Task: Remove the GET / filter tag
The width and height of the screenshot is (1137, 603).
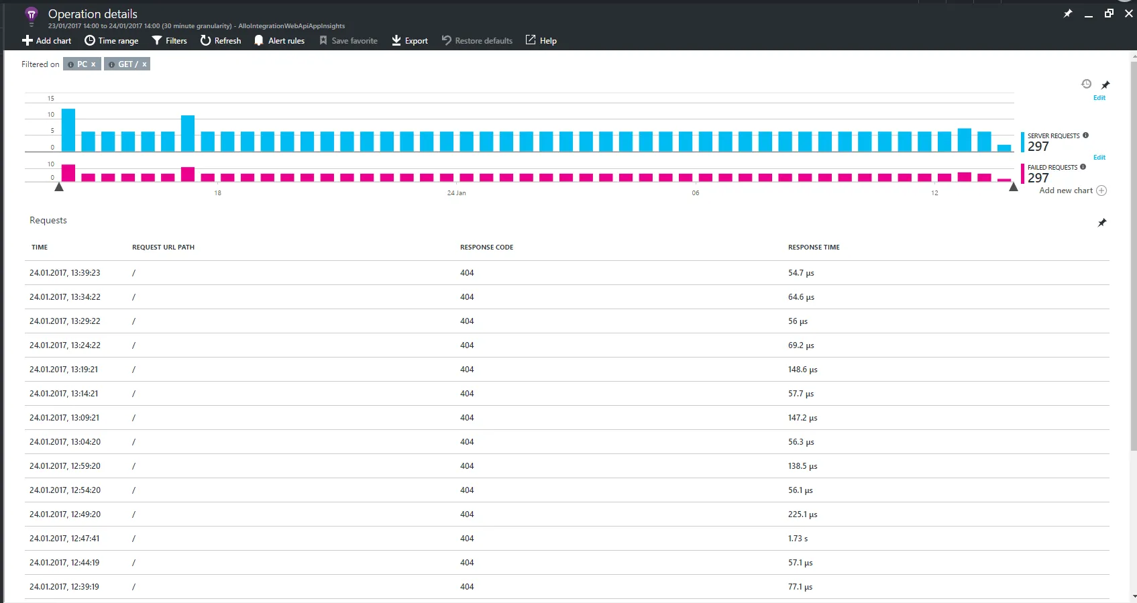Action: click(144, 64)
